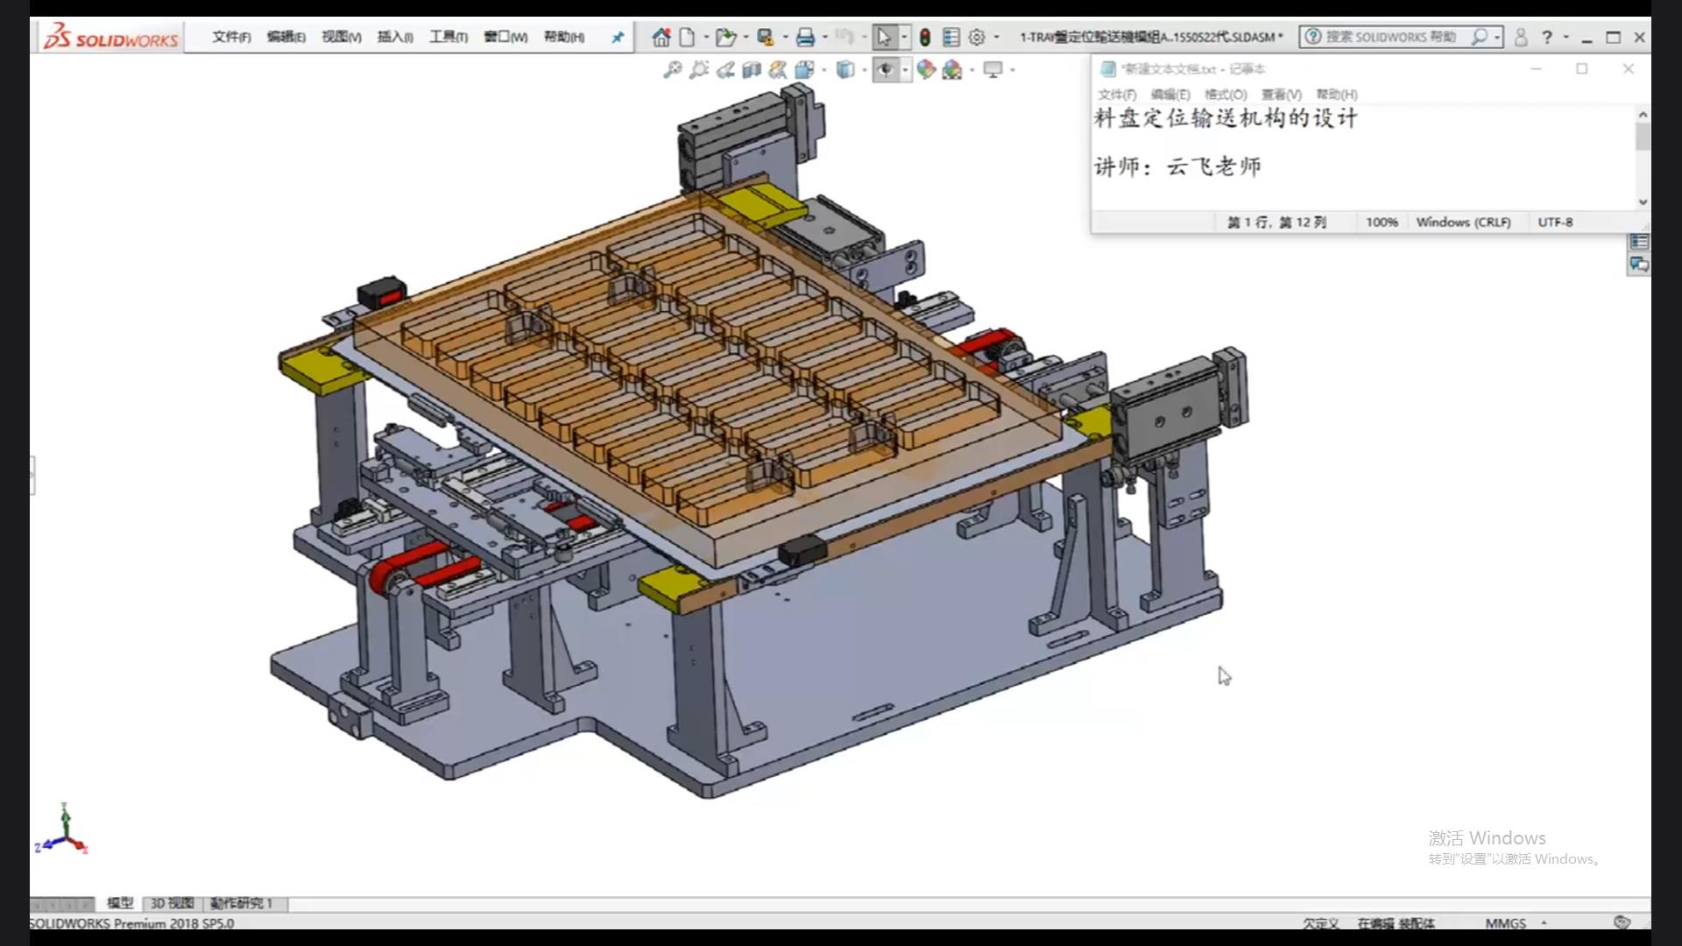
Task: Click Zoom to Fit icon
Action: tap(672, 69)
